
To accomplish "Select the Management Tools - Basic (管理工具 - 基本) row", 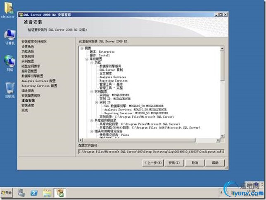I will [x=111, y=84].
